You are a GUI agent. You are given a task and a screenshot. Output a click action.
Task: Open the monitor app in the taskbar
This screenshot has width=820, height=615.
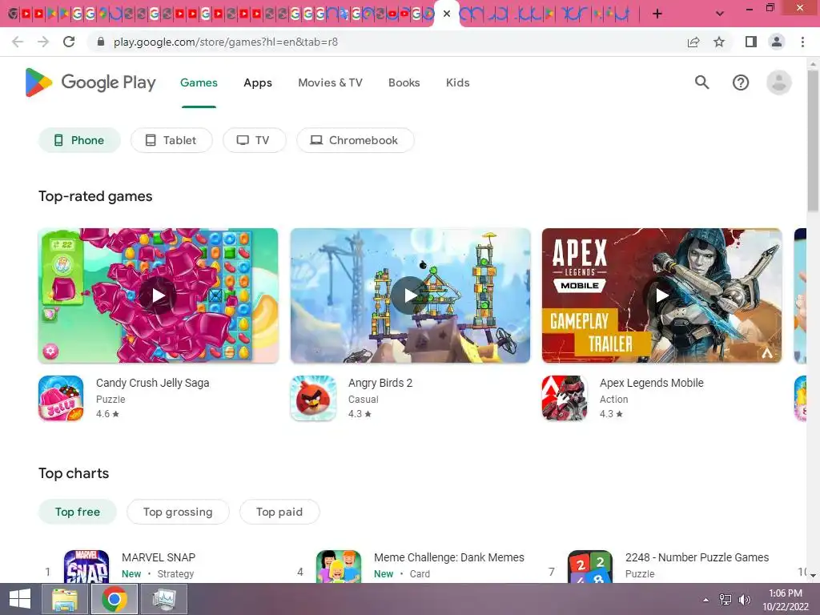tap(164, 599)
